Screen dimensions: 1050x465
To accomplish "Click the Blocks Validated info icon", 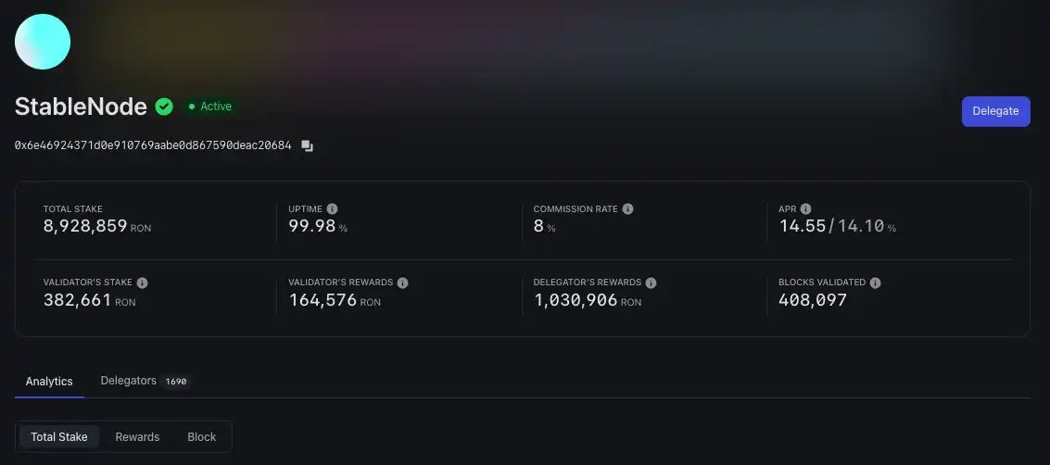I will click(x=875, y=283).
